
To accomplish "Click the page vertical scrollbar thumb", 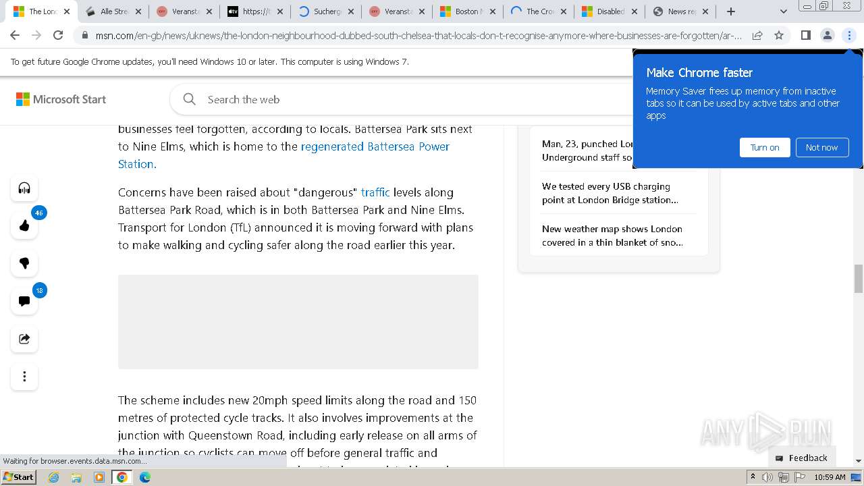I will (x=859, y=279).
